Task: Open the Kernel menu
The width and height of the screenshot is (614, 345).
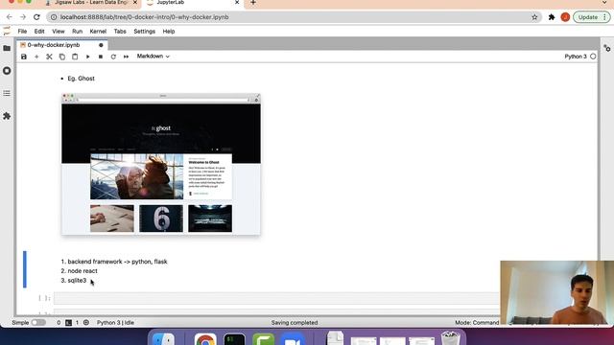Action: 98,32
